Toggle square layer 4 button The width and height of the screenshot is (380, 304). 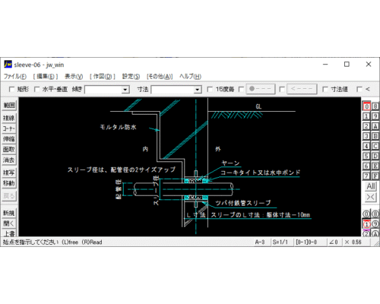(x=366, y=146)
